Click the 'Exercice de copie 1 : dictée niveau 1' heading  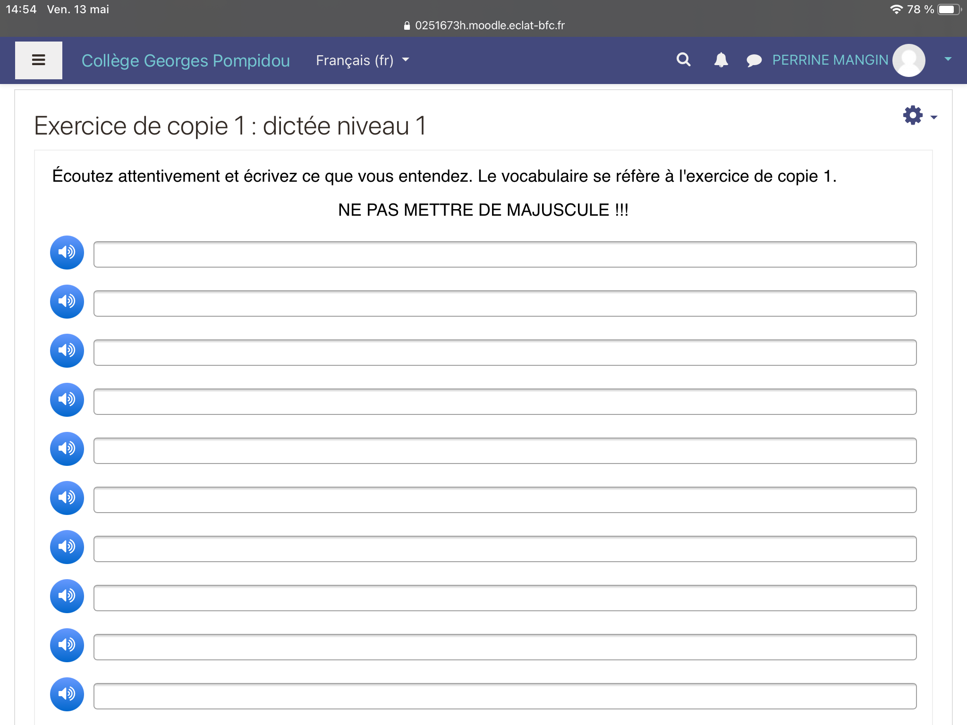click(230, 126)
